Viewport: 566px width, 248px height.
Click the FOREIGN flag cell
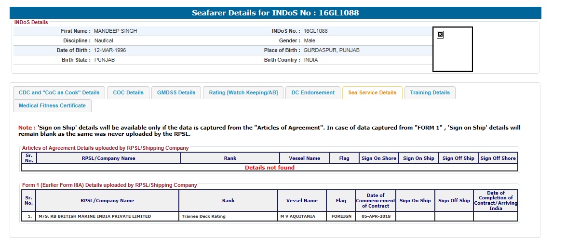coord(341,216)
